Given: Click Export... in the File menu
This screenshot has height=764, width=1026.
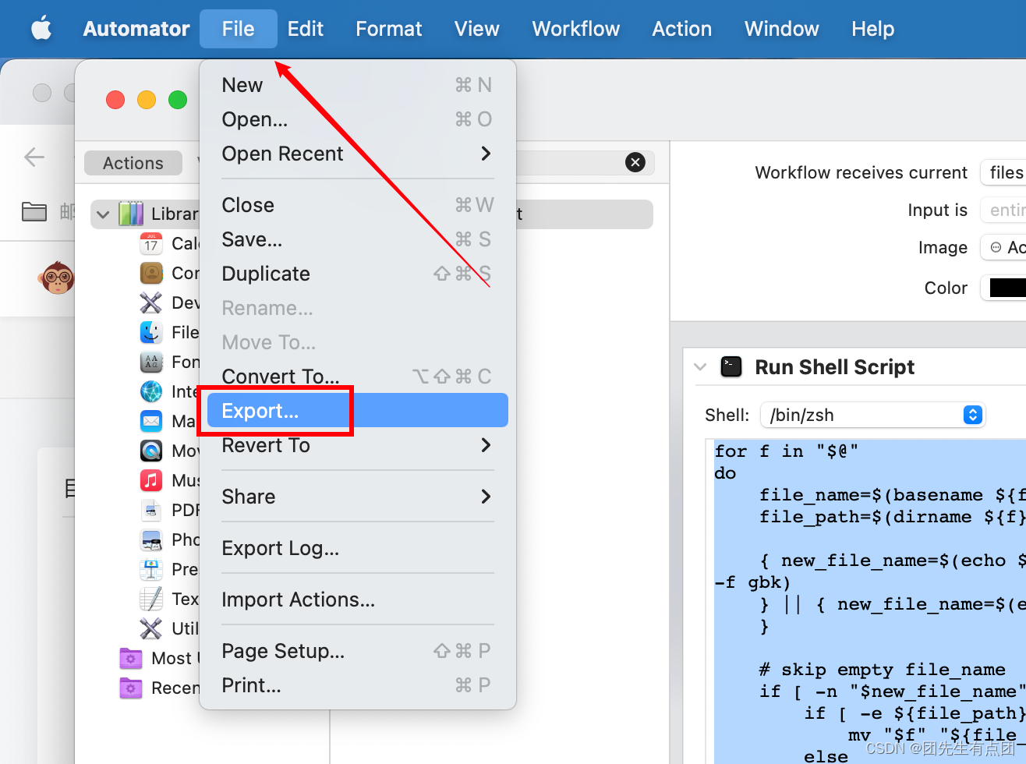Looking at the screenshot, I should [x=357, y=411].
